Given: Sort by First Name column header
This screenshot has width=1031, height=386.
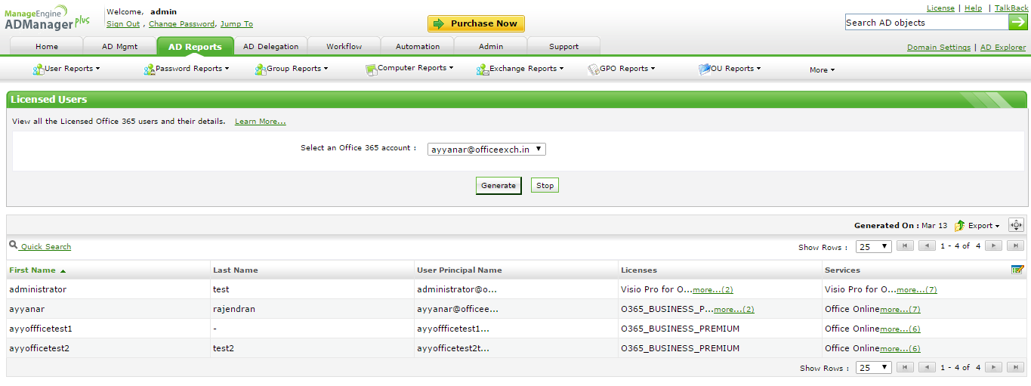Looking at the screenshot, I should click(x=32, y=270).
